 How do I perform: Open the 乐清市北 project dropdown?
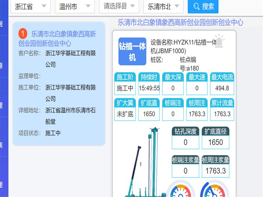(x=163, y=7)
